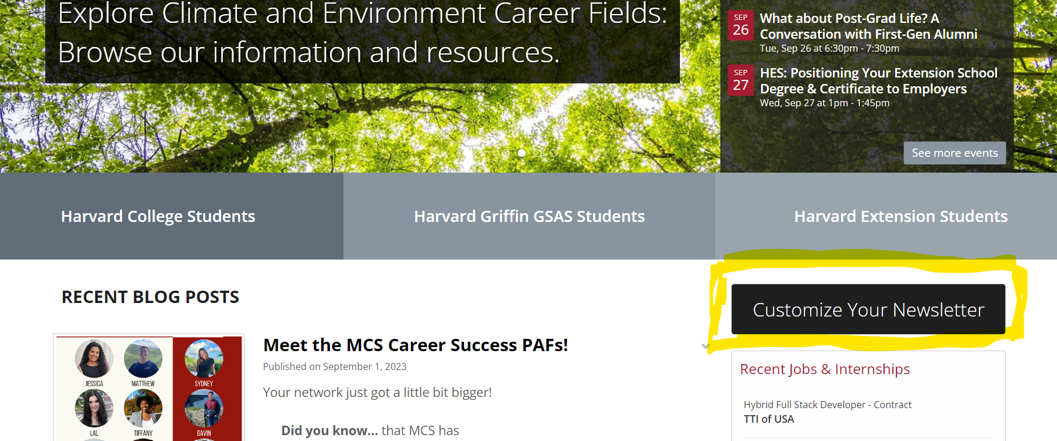1057x441 pixels.
Task: Open the HES Extension School degree event
Action: pos(878,80)
